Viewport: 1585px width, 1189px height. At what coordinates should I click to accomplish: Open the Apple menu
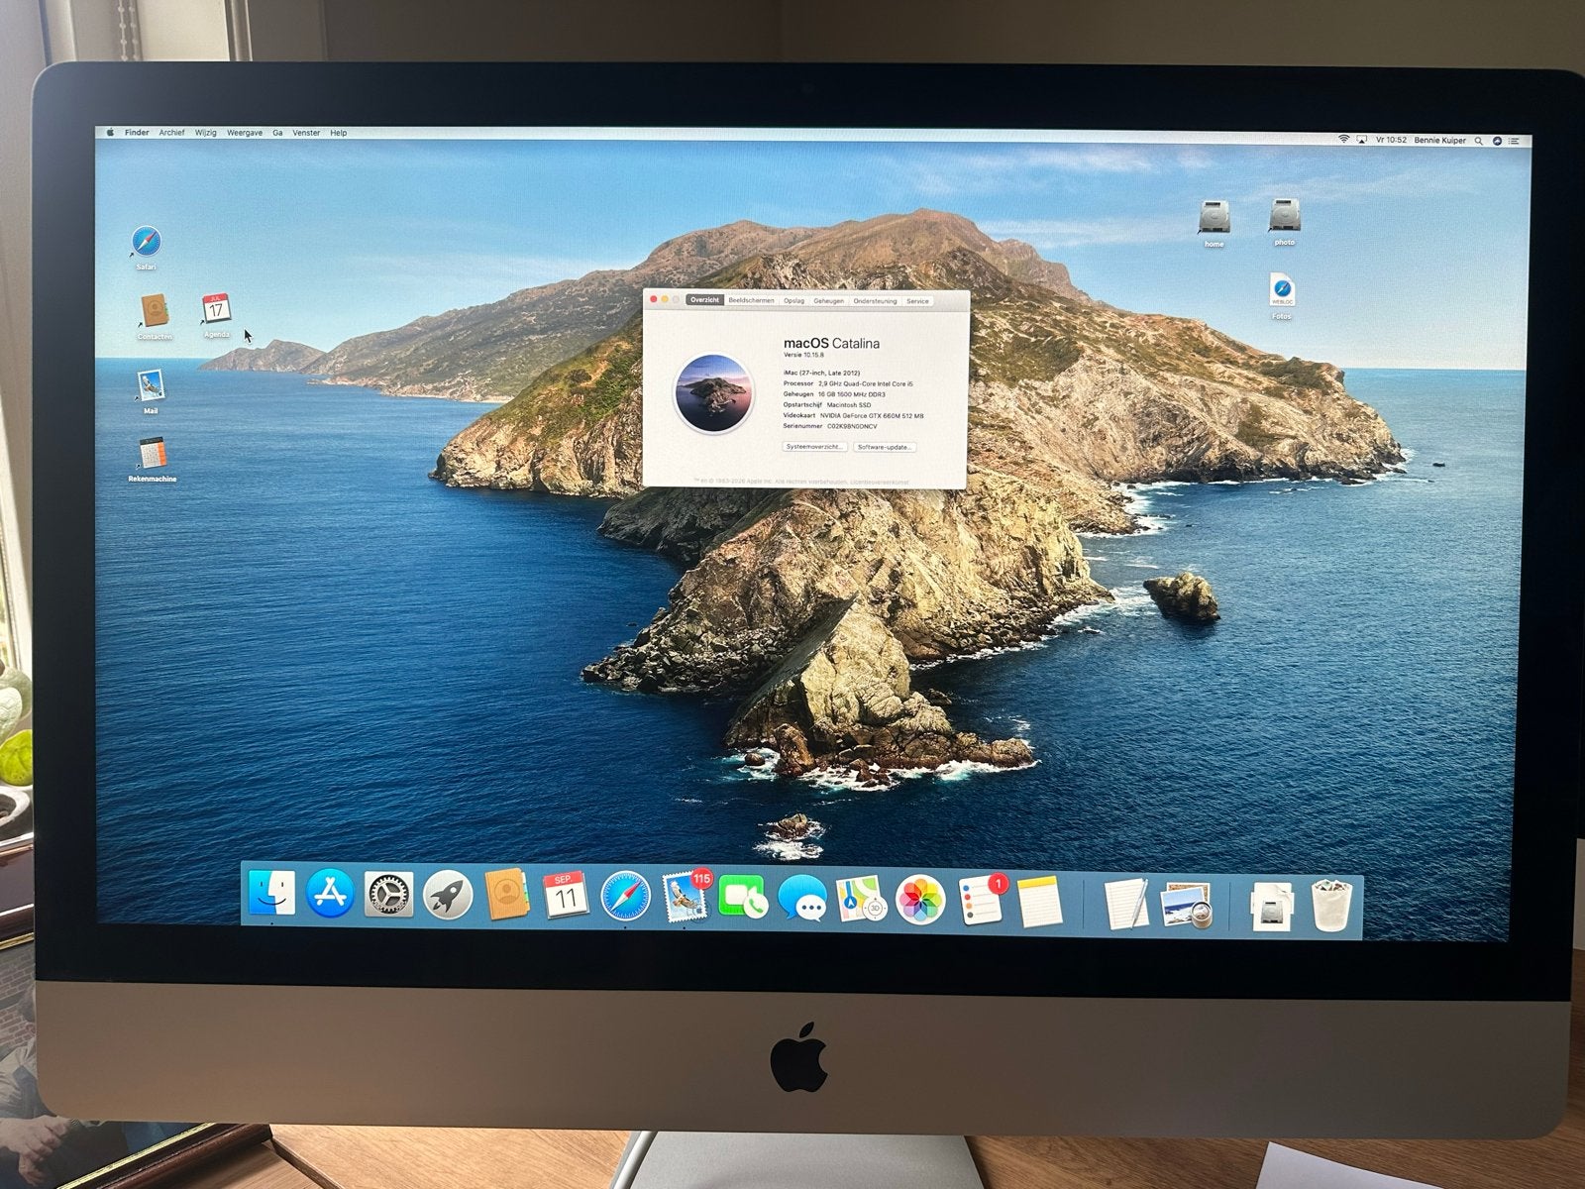click(x=111, y=132)
